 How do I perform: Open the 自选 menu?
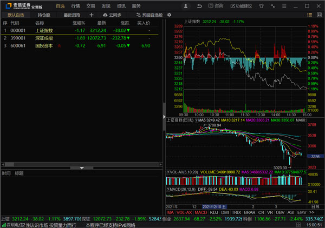coord(60,6)
